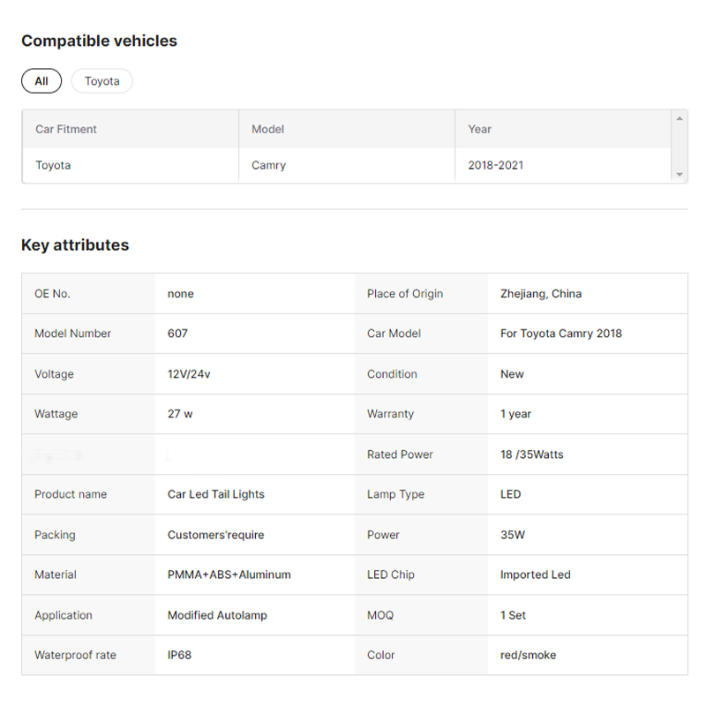Click the Model Number value 607
The width and height of the screenshot is (706, 706).
[x=177, y=334]
